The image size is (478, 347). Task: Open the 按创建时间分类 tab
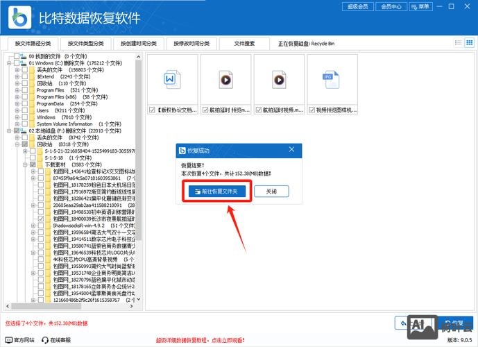(139, 44)
